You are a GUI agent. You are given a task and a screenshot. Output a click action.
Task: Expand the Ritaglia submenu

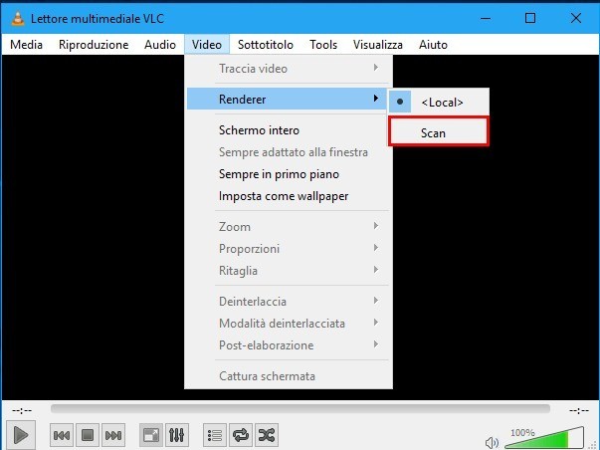287,270
